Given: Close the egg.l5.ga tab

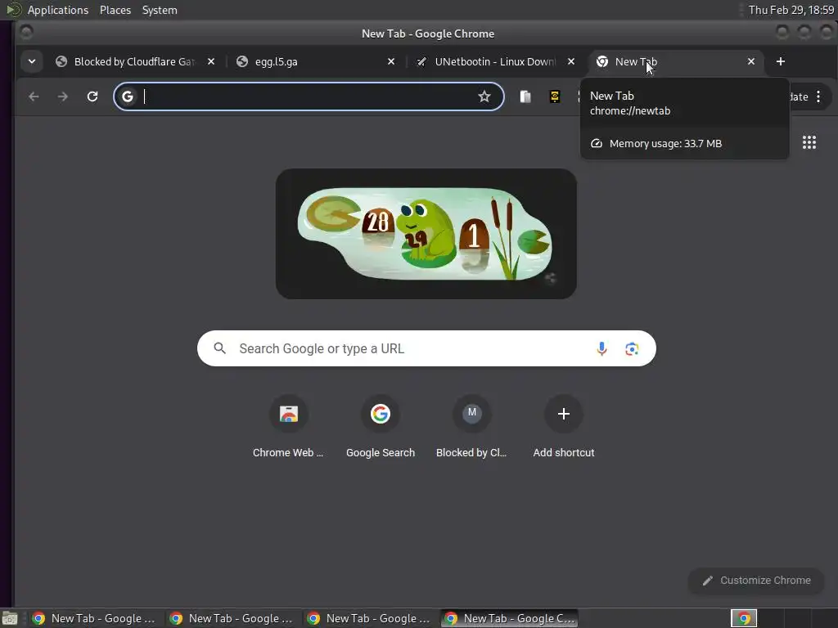Looking at the screenshot, I should [x=391, y=61].
